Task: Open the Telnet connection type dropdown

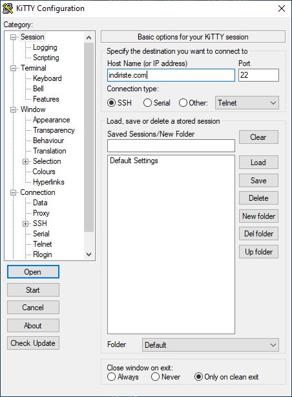Action: tap(247, 103)
